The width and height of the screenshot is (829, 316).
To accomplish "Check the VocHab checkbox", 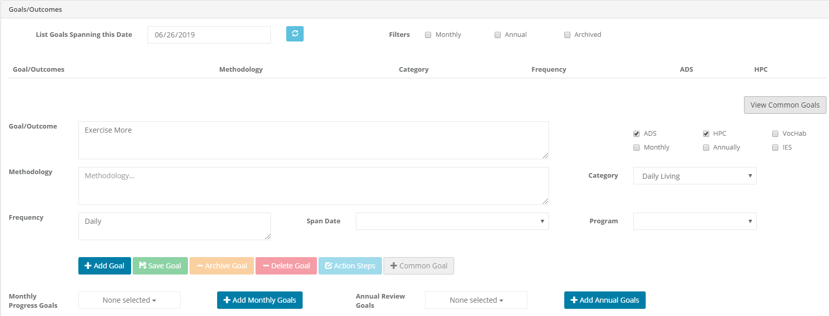I will [x=775, y=134].
